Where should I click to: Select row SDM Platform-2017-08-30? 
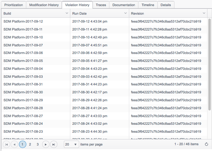(x=104, y=92)
